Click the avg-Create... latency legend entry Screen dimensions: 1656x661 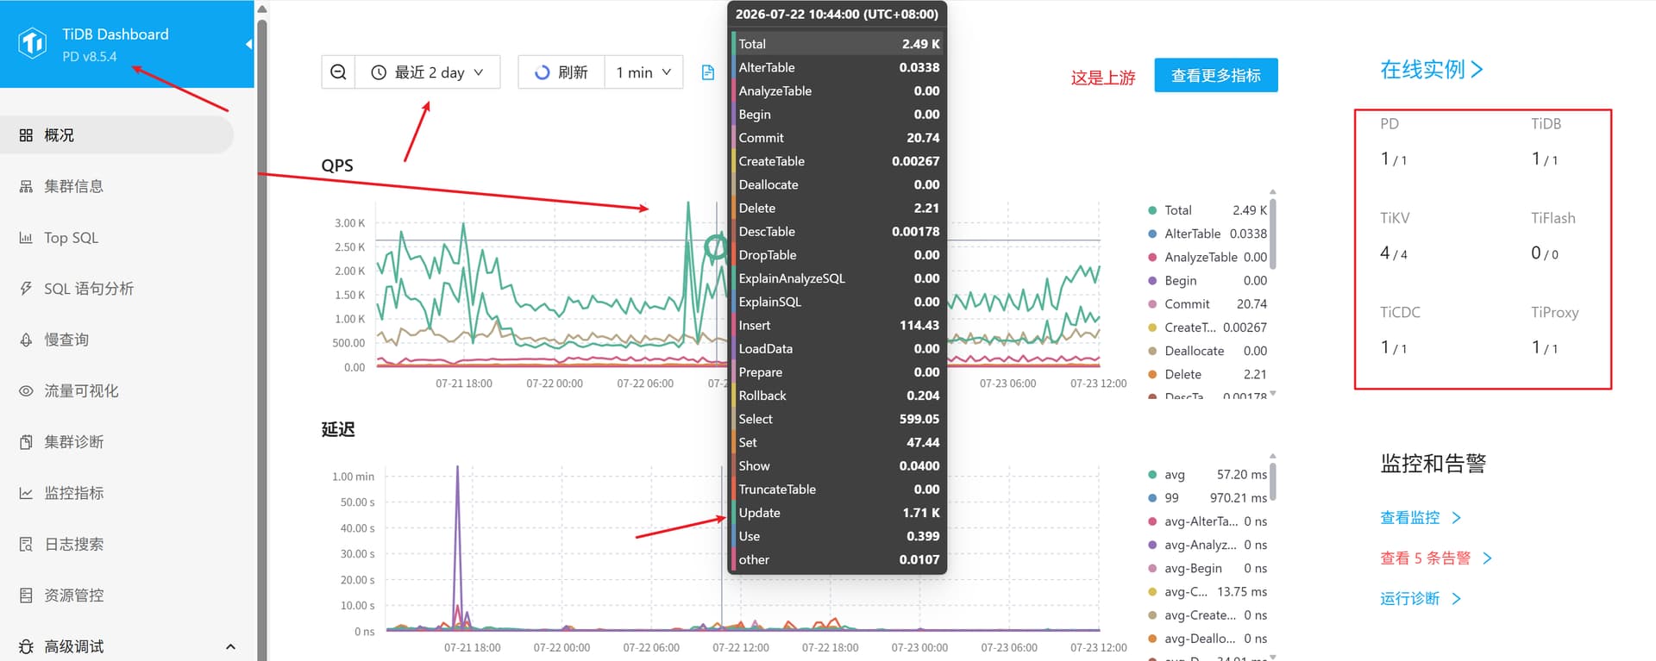[x=1207, y=615]
